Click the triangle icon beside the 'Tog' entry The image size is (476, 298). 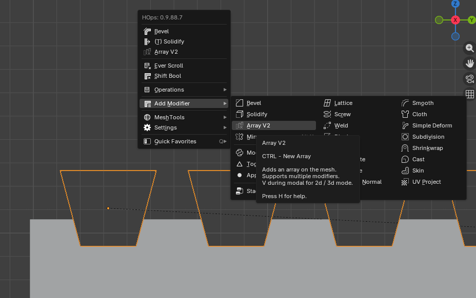coord(240,164)
